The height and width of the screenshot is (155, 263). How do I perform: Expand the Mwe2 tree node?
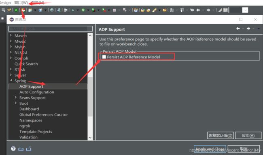(11, 41)
